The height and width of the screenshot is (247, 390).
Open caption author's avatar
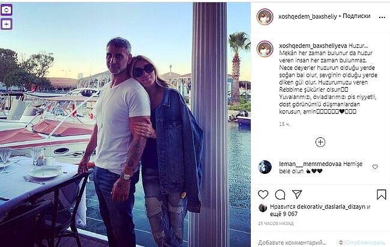pos(265,49)
